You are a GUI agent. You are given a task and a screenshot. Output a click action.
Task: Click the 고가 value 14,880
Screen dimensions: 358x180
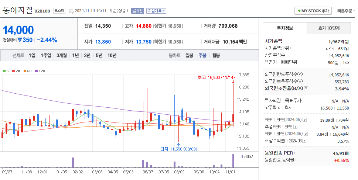(144, 26)
